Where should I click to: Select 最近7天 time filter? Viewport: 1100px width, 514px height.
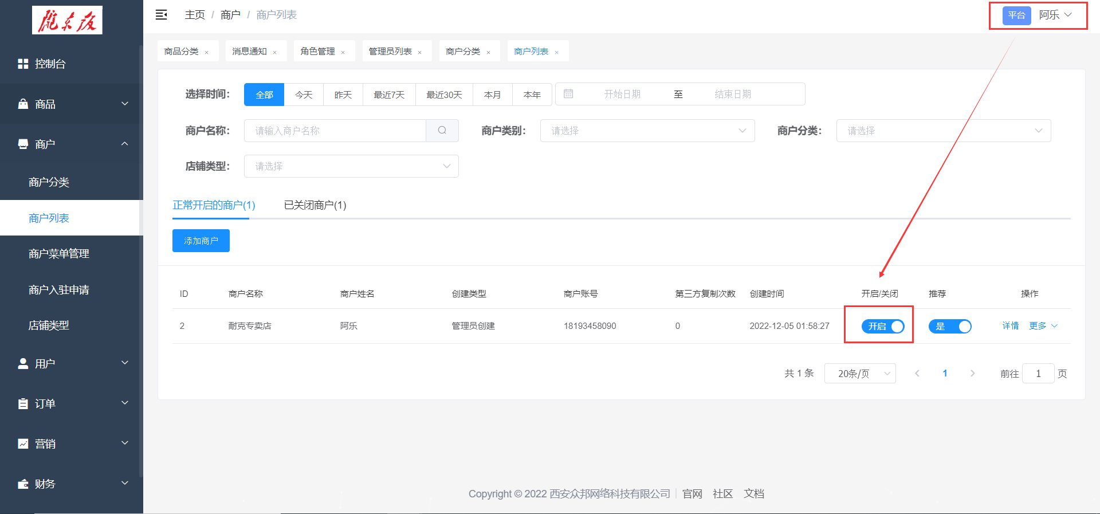[x=389, y=95]
